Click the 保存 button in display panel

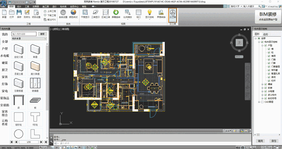pos(274,141)
